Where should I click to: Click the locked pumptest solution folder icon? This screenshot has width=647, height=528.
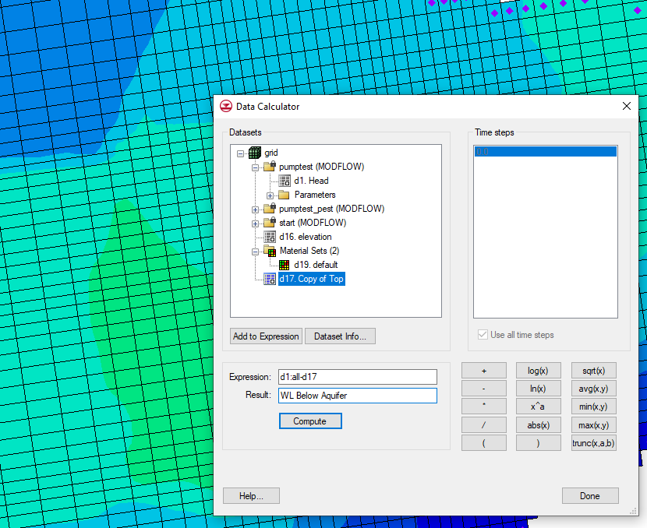tap(270, 167)
